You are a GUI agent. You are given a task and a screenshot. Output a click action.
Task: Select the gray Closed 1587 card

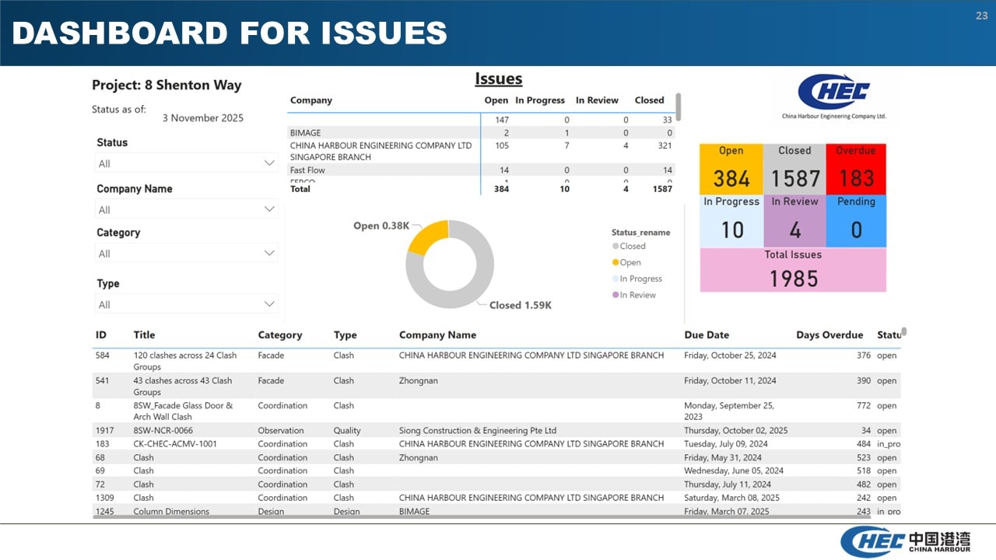[794, 168]
